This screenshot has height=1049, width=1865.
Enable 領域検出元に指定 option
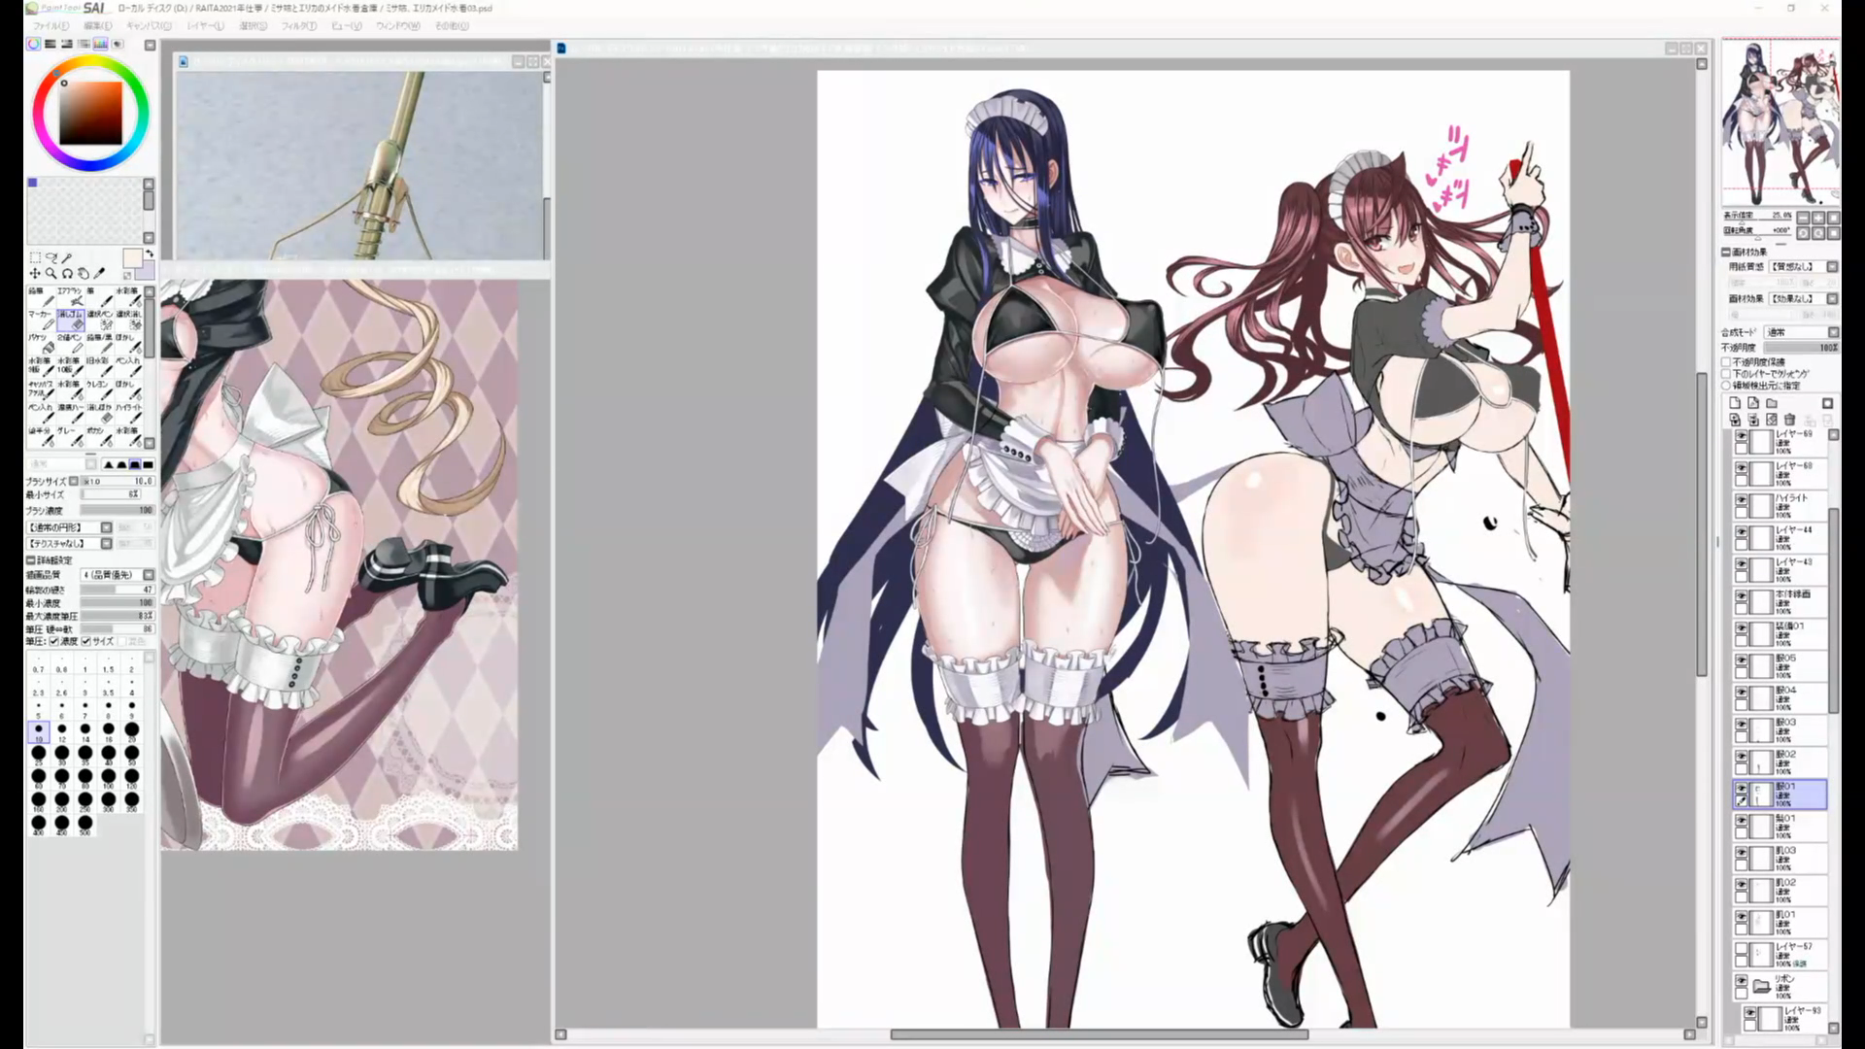[1726, 386]
